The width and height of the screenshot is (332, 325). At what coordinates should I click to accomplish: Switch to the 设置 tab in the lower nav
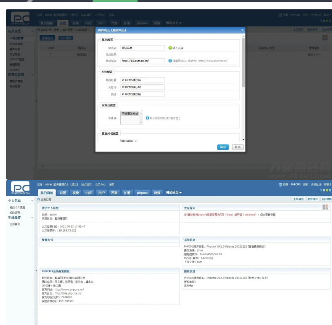(x=63, y=193)
